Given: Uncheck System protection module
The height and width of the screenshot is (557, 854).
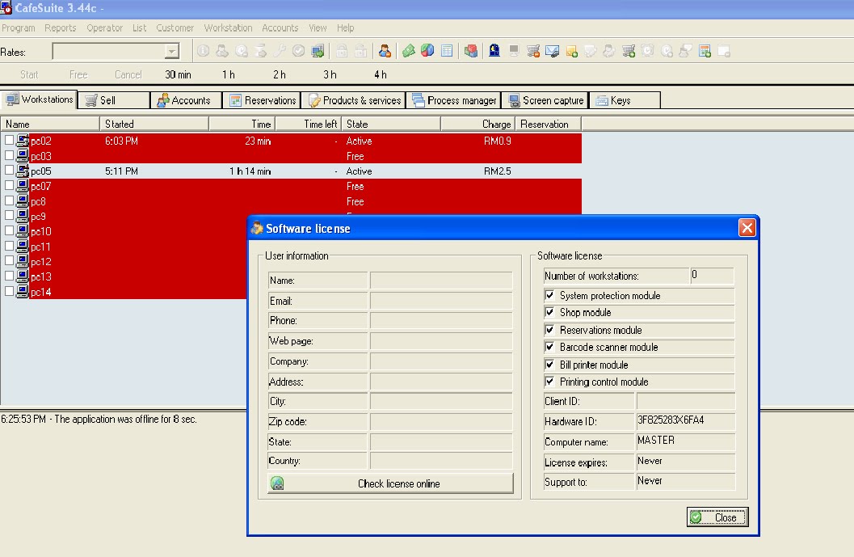Looking at the screenshot, I should [x=549, y=295].
